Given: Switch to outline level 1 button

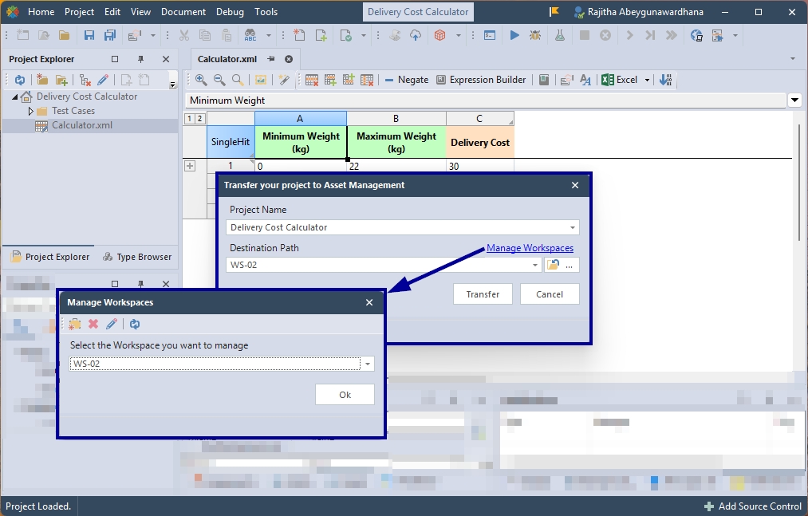Looking at the screenshot, I should (190, 119).
